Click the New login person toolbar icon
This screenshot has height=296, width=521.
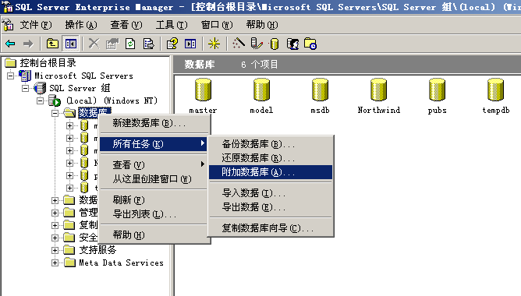[x=292, y=44]
